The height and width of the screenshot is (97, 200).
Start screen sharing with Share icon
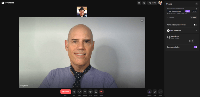coord(96,92)
